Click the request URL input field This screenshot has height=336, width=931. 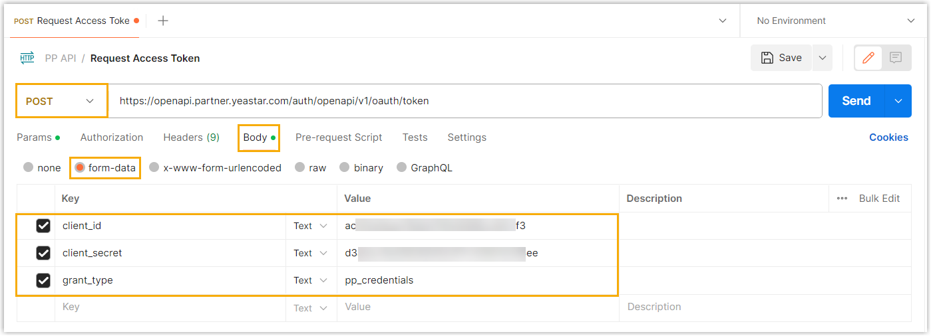tap(466, 101)
